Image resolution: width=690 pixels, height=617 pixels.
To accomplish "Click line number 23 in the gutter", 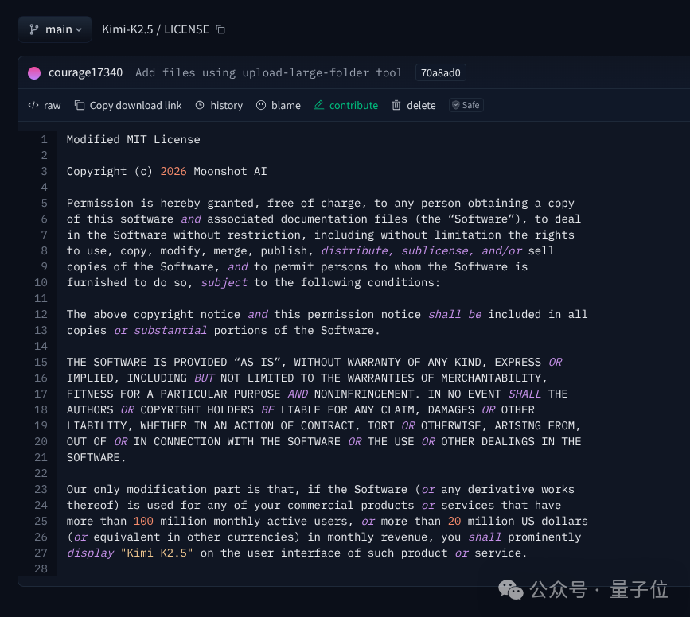I will tap(41, 489).
